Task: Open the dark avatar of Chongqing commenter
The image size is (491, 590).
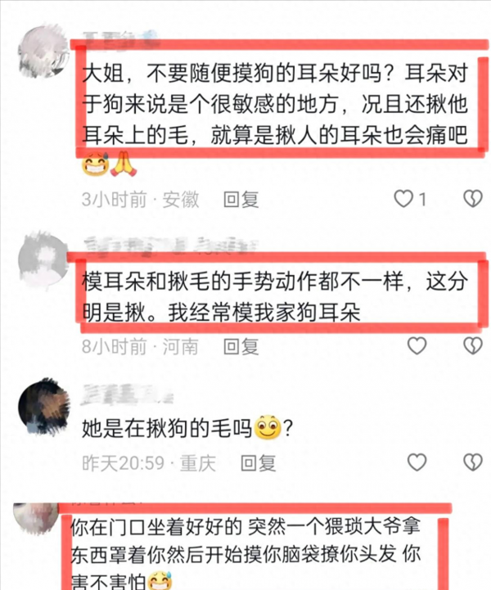Action: click(44, 406)
